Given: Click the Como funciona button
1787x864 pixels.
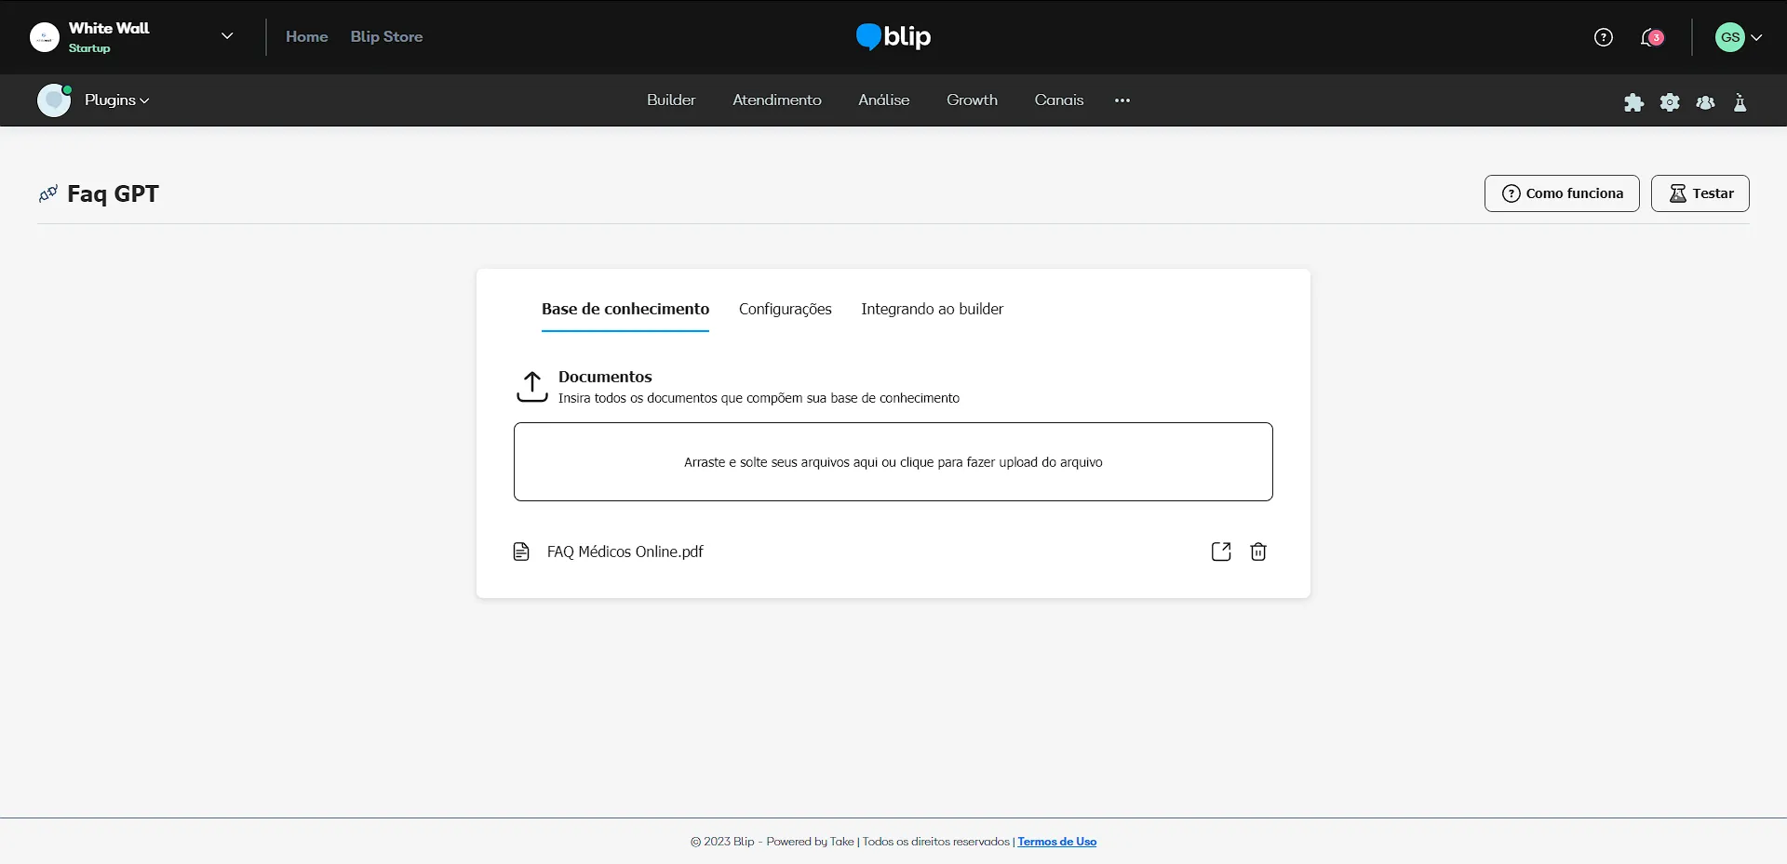Looking at the screenshot, I should pos(1562,193).
